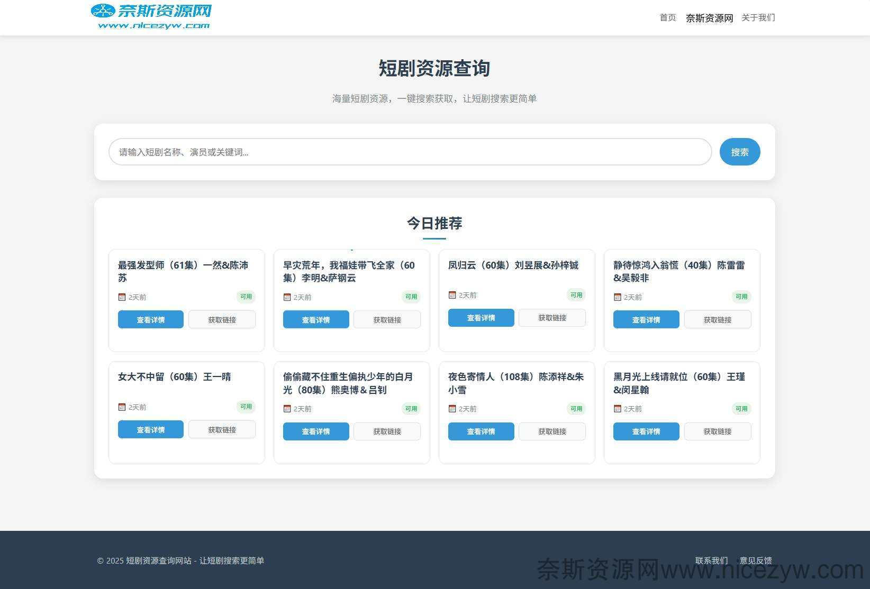The height and width of the screenshot is (589, 870).
Task: Click title 女大不中留（60集）王一晴
Action: pos(175,376)
